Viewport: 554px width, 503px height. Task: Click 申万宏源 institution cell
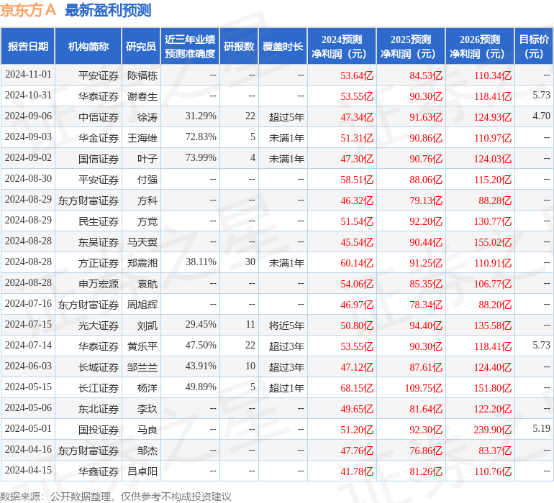click(99, 284)
